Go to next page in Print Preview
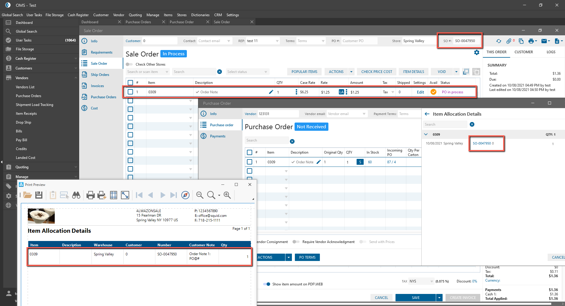The image size is (565, 306). [162, 195]
